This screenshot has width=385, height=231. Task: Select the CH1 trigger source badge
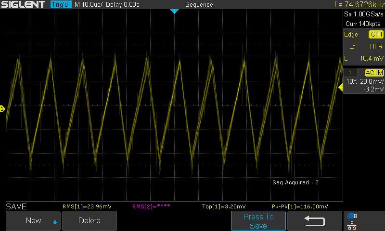tap(376, 34)
